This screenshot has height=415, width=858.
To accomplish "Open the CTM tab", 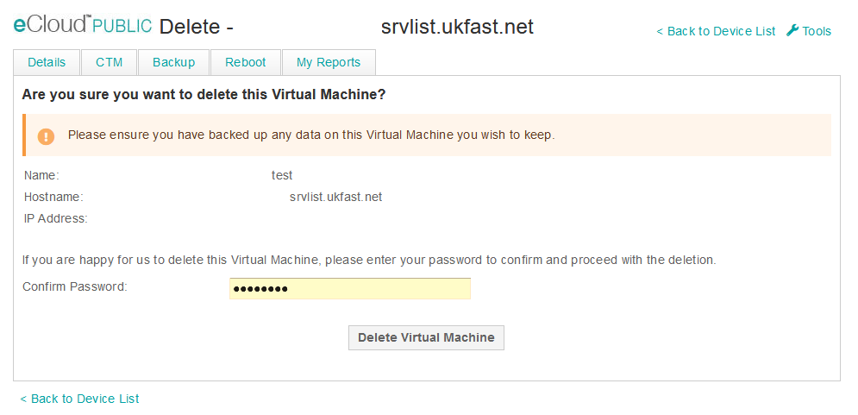I will click(110, 62).
